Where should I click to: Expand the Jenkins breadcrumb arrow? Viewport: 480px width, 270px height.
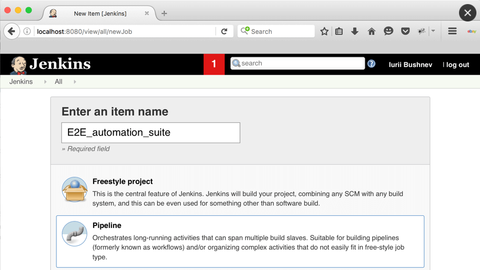point(46,82)
